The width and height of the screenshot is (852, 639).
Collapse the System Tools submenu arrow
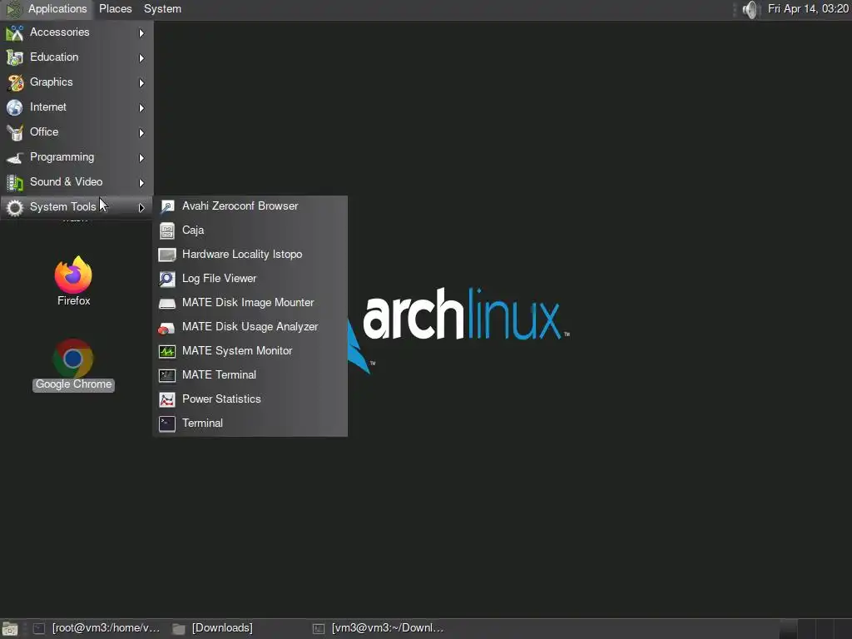pyautogui.click(x=141, y=207)
